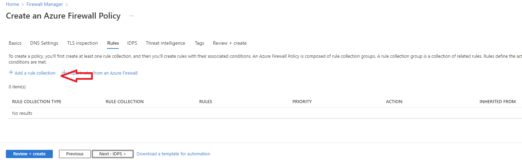Open the DNS Settings tab
Viewport: 522px width, 166px height.
[44, 43]
